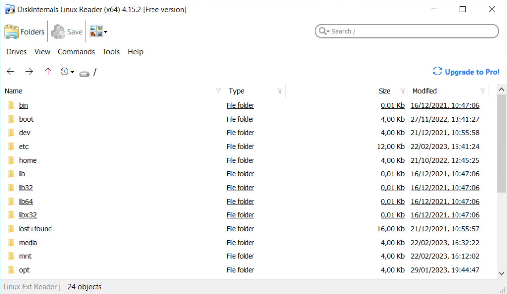Maximize the Linux Reader window

click(x=463, y=9)
